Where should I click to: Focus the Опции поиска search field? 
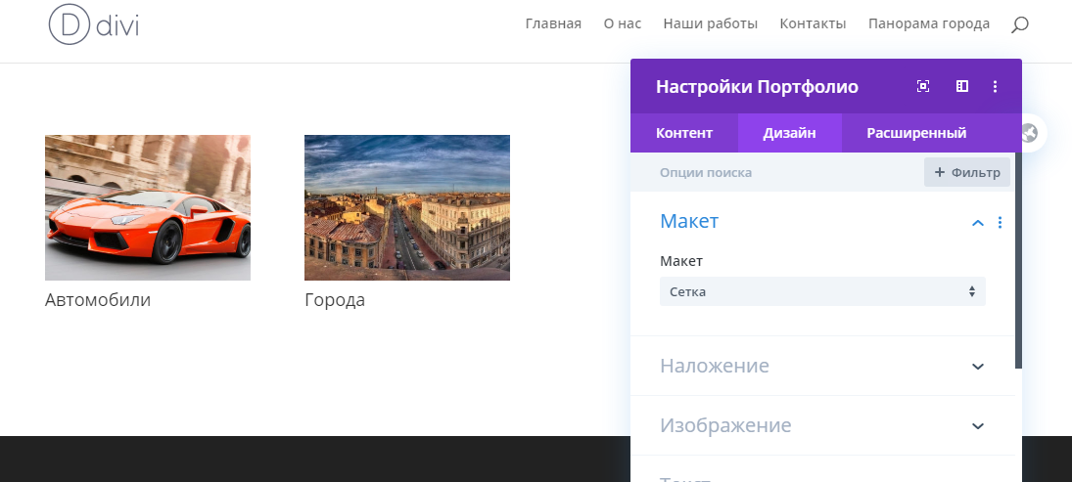[776, 172]
